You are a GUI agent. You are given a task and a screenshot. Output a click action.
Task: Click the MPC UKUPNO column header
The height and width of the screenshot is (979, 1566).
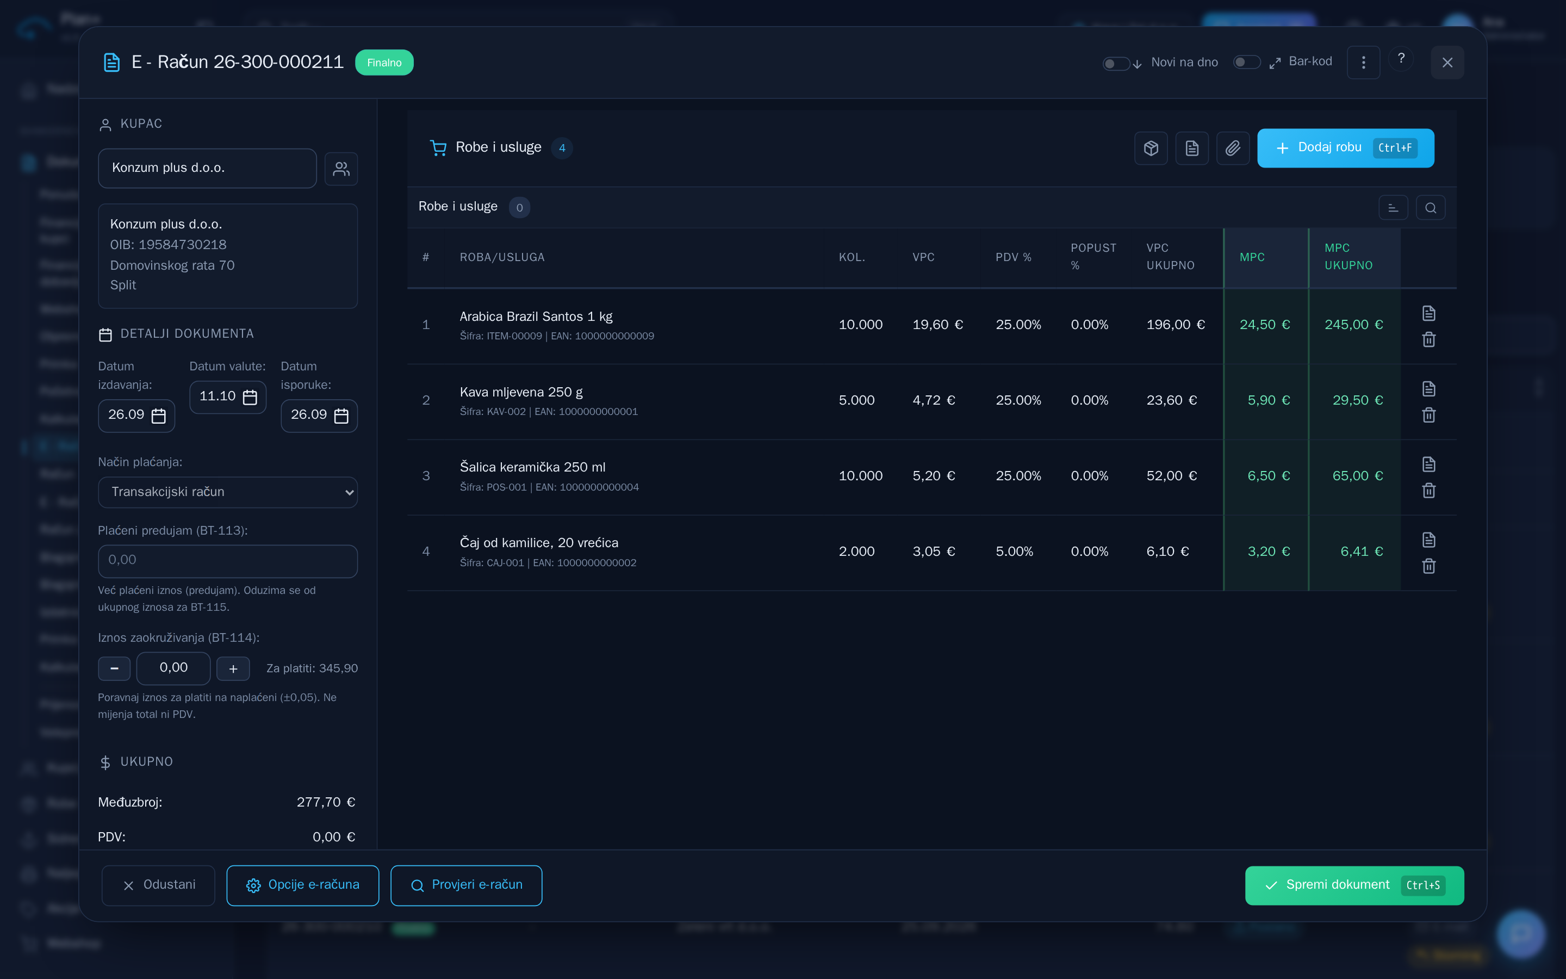(1348, 257)
